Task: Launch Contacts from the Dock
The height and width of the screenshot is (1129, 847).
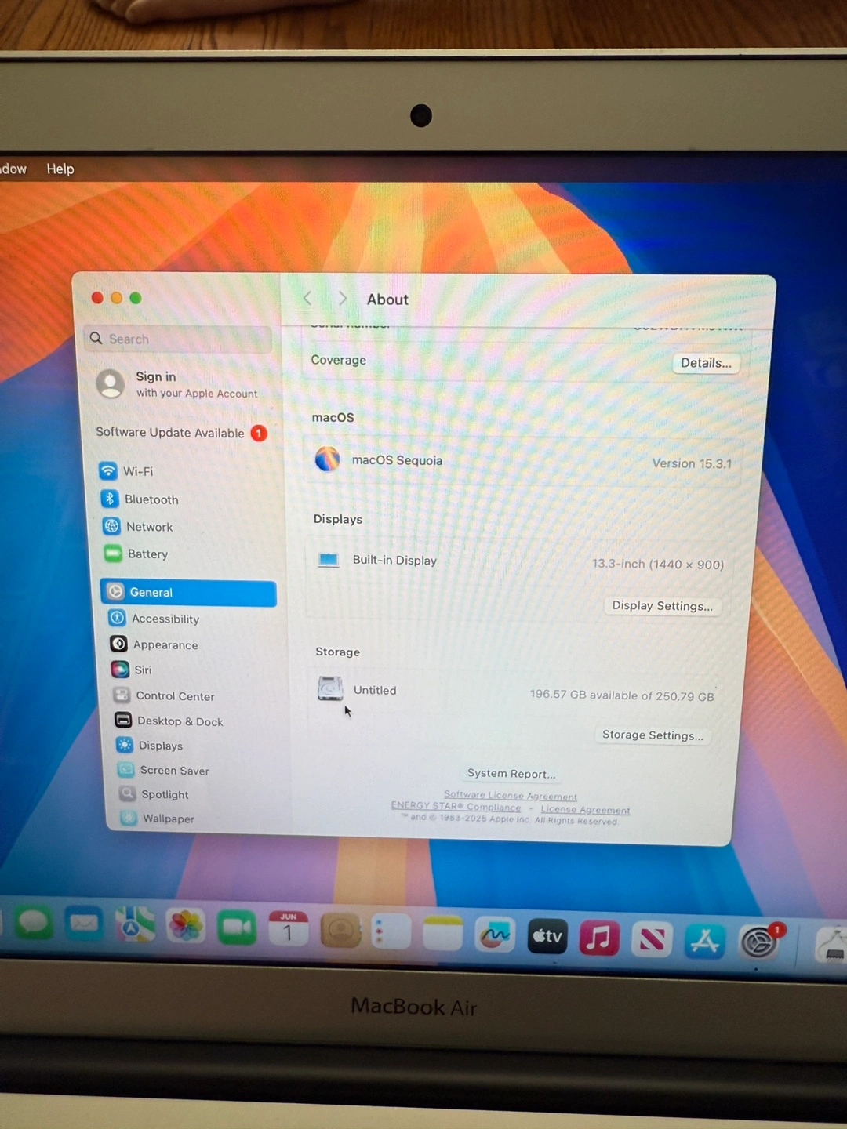Action: [340, 931]
